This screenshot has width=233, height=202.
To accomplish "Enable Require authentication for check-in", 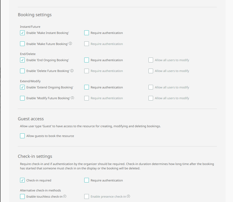I will (87, 180).
